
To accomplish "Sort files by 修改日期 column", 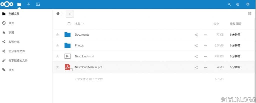I will point(235,24).
